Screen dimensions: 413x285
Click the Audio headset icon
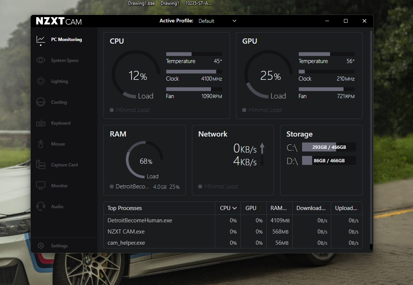pos(41,206)
